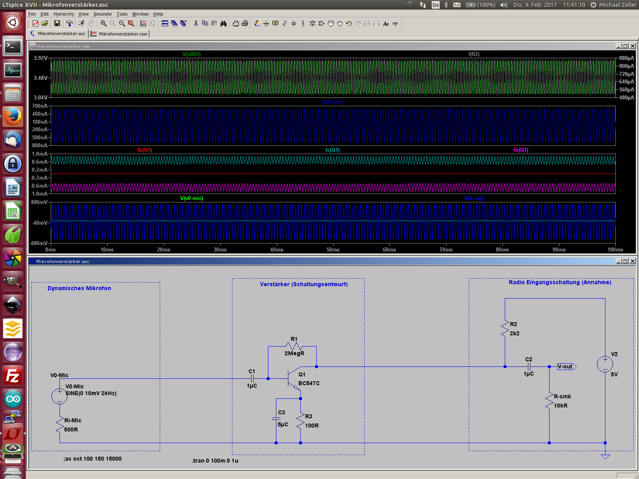639x479 pixels.
Task: Select the Capacitor tool in toolbar
Action: click(294, 24)
